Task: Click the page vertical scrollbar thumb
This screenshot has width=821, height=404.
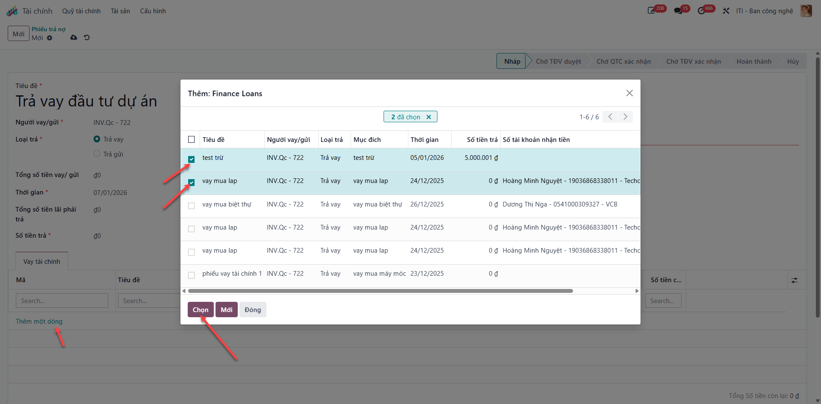Action: (x=818, y=187)
